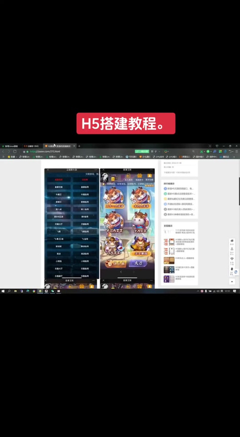
Task: Open the 收藏 bookmarks star folder
Action: [x=11, y=157]
